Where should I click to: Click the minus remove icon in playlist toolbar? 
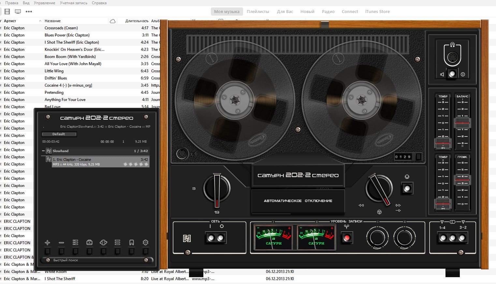[x=61, y=243]
